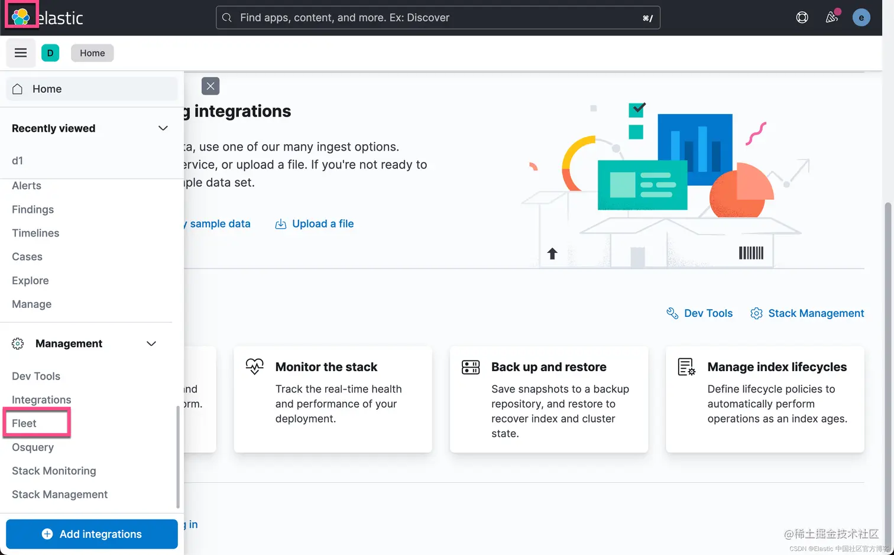
Task: Click the search magnifier icon
Action: pos(227,18)
